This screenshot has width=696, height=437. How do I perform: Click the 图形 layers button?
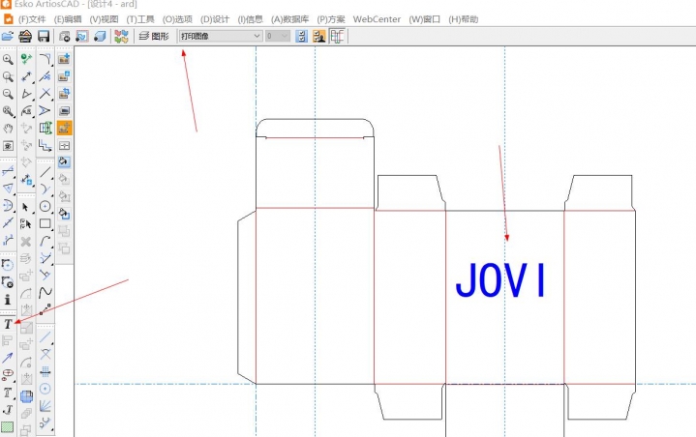(153, 36)
